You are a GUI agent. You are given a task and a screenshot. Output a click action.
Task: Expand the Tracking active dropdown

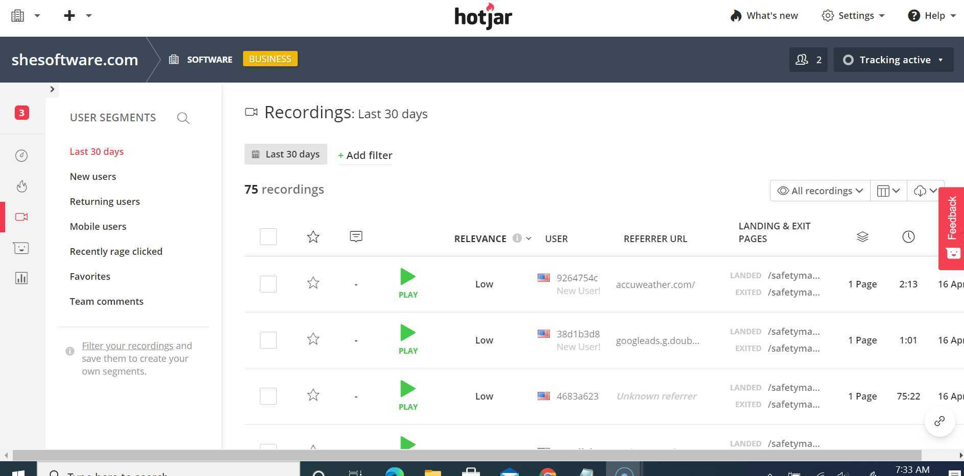(x=893, y=60)
